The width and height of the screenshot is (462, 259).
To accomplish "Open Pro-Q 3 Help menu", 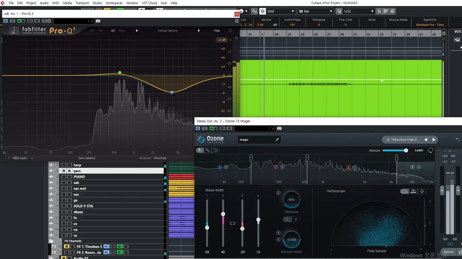I will 217,31.
